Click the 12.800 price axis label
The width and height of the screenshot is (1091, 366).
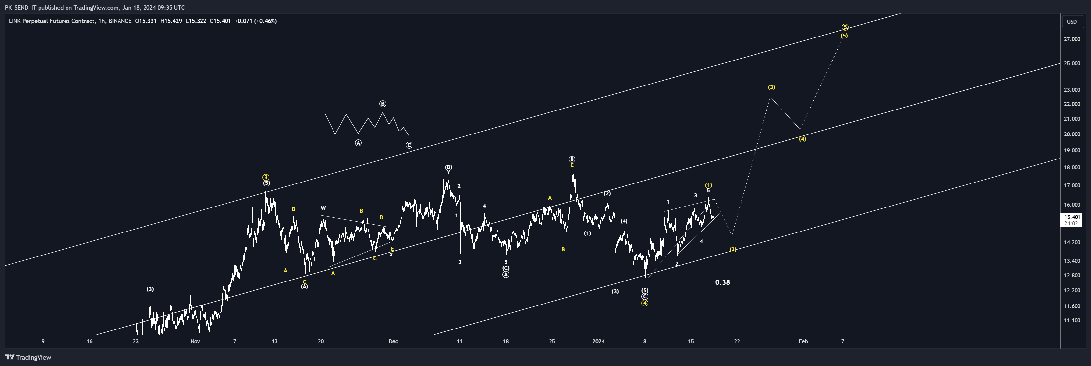click(x=1072, y=275)
